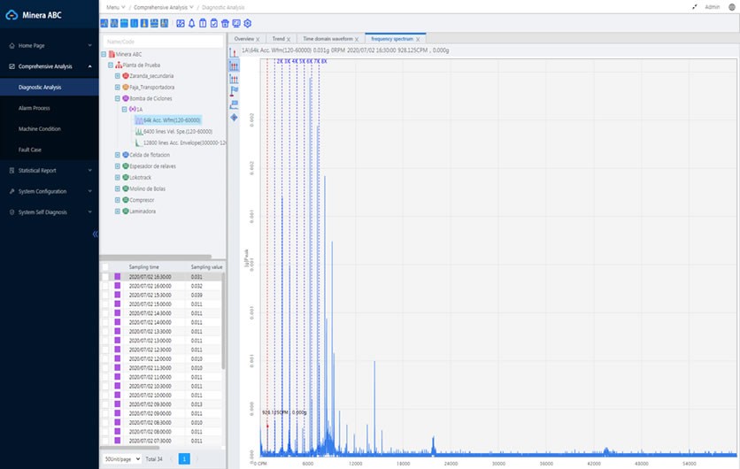Click the chart edit icon left of the bell
The height and width of the screenshot is (469, 740).
[x=181, y=24]
